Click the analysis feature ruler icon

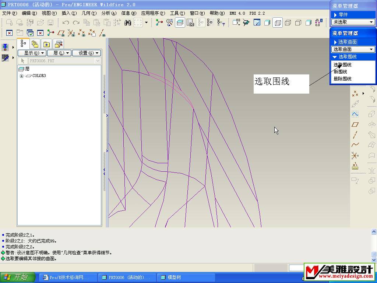coord(355,166)
